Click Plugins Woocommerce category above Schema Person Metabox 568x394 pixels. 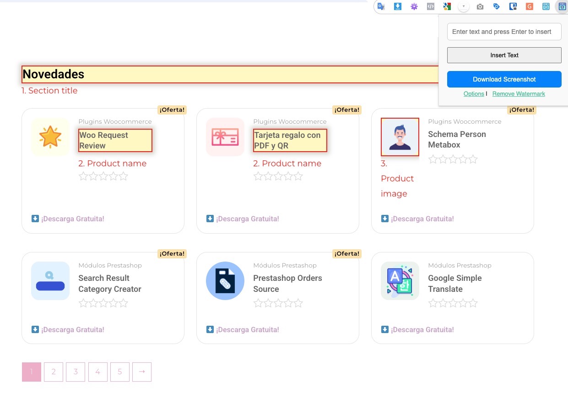point(465,121)
